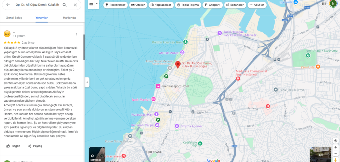The image size is (340, 162).
Task: Click the magnifier search icon
Action: click(x=64, y=5)
